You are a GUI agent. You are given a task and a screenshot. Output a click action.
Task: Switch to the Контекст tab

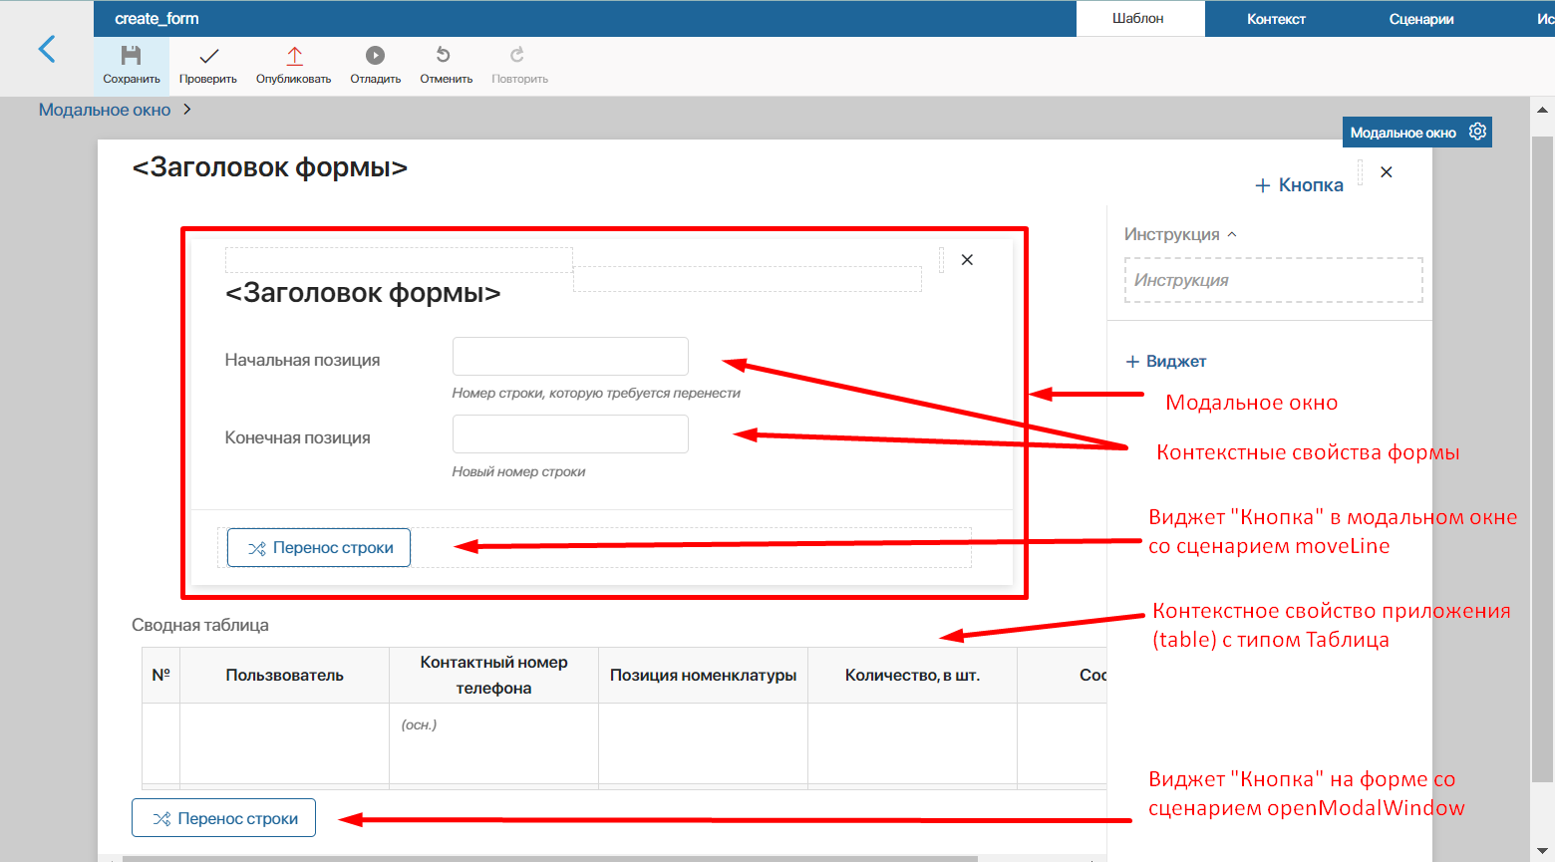coord(1276,19)
